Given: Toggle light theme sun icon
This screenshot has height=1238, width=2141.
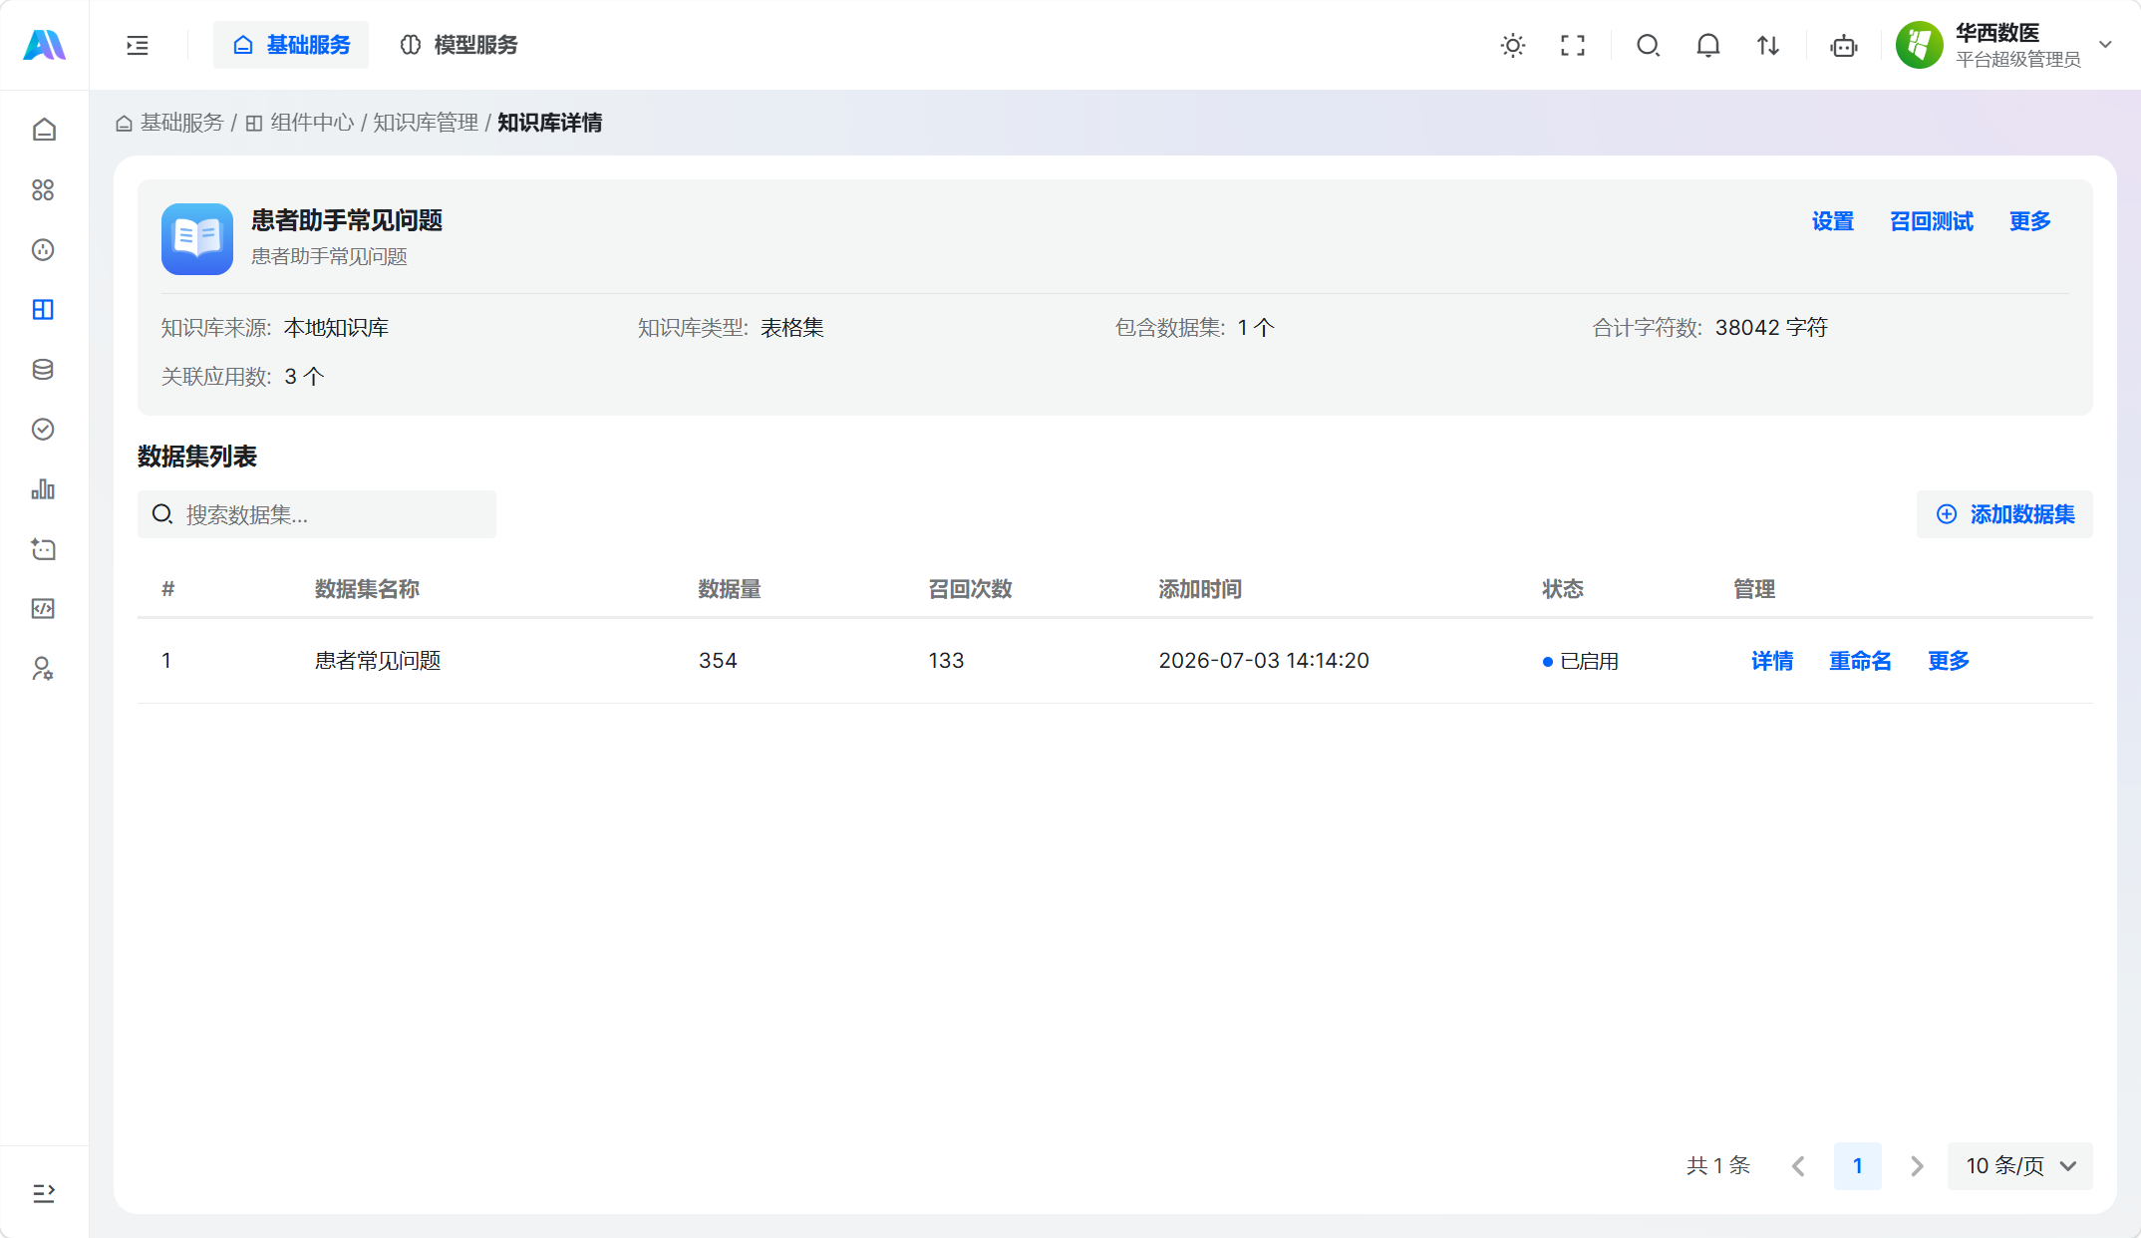Looking at the screenshot, I should (1513, 45).
